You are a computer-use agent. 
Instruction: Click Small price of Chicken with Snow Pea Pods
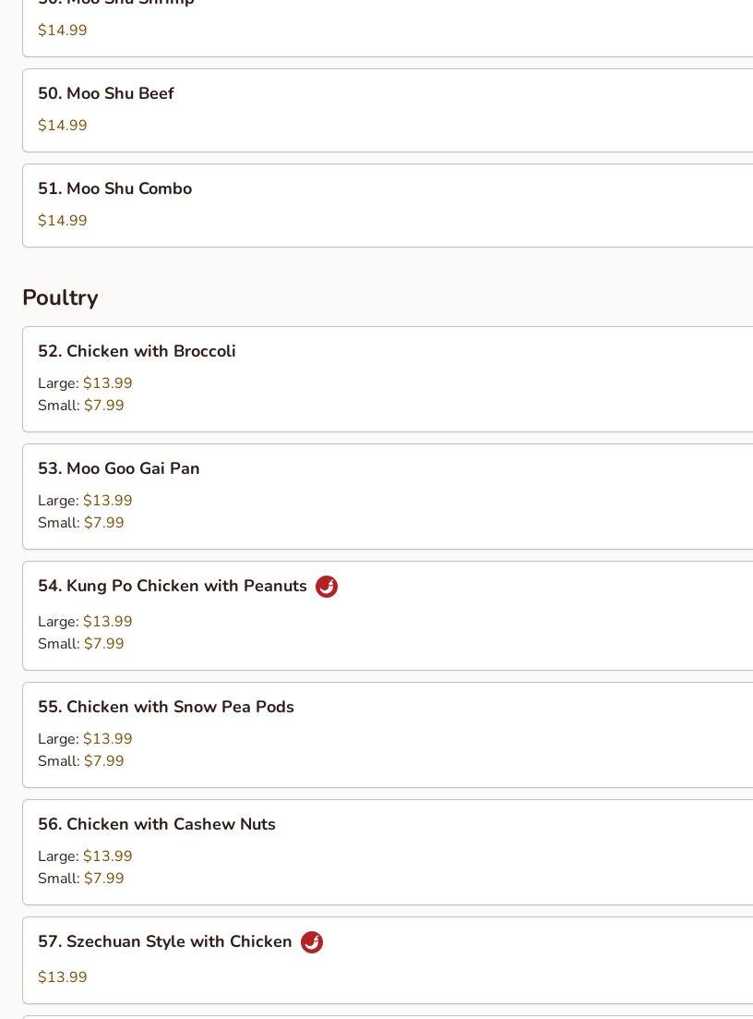[x=80, y=760]
